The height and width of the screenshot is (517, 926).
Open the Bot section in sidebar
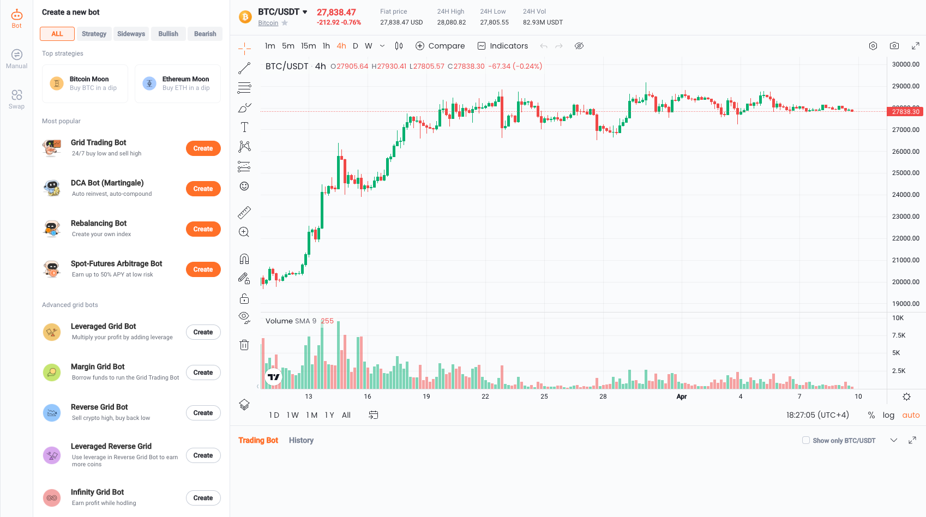[x=16, y=19]
